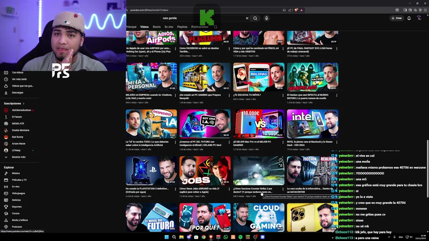429x241 pixels.
Task: Open Videos que me gustan playlist
Action: point(18,86)
